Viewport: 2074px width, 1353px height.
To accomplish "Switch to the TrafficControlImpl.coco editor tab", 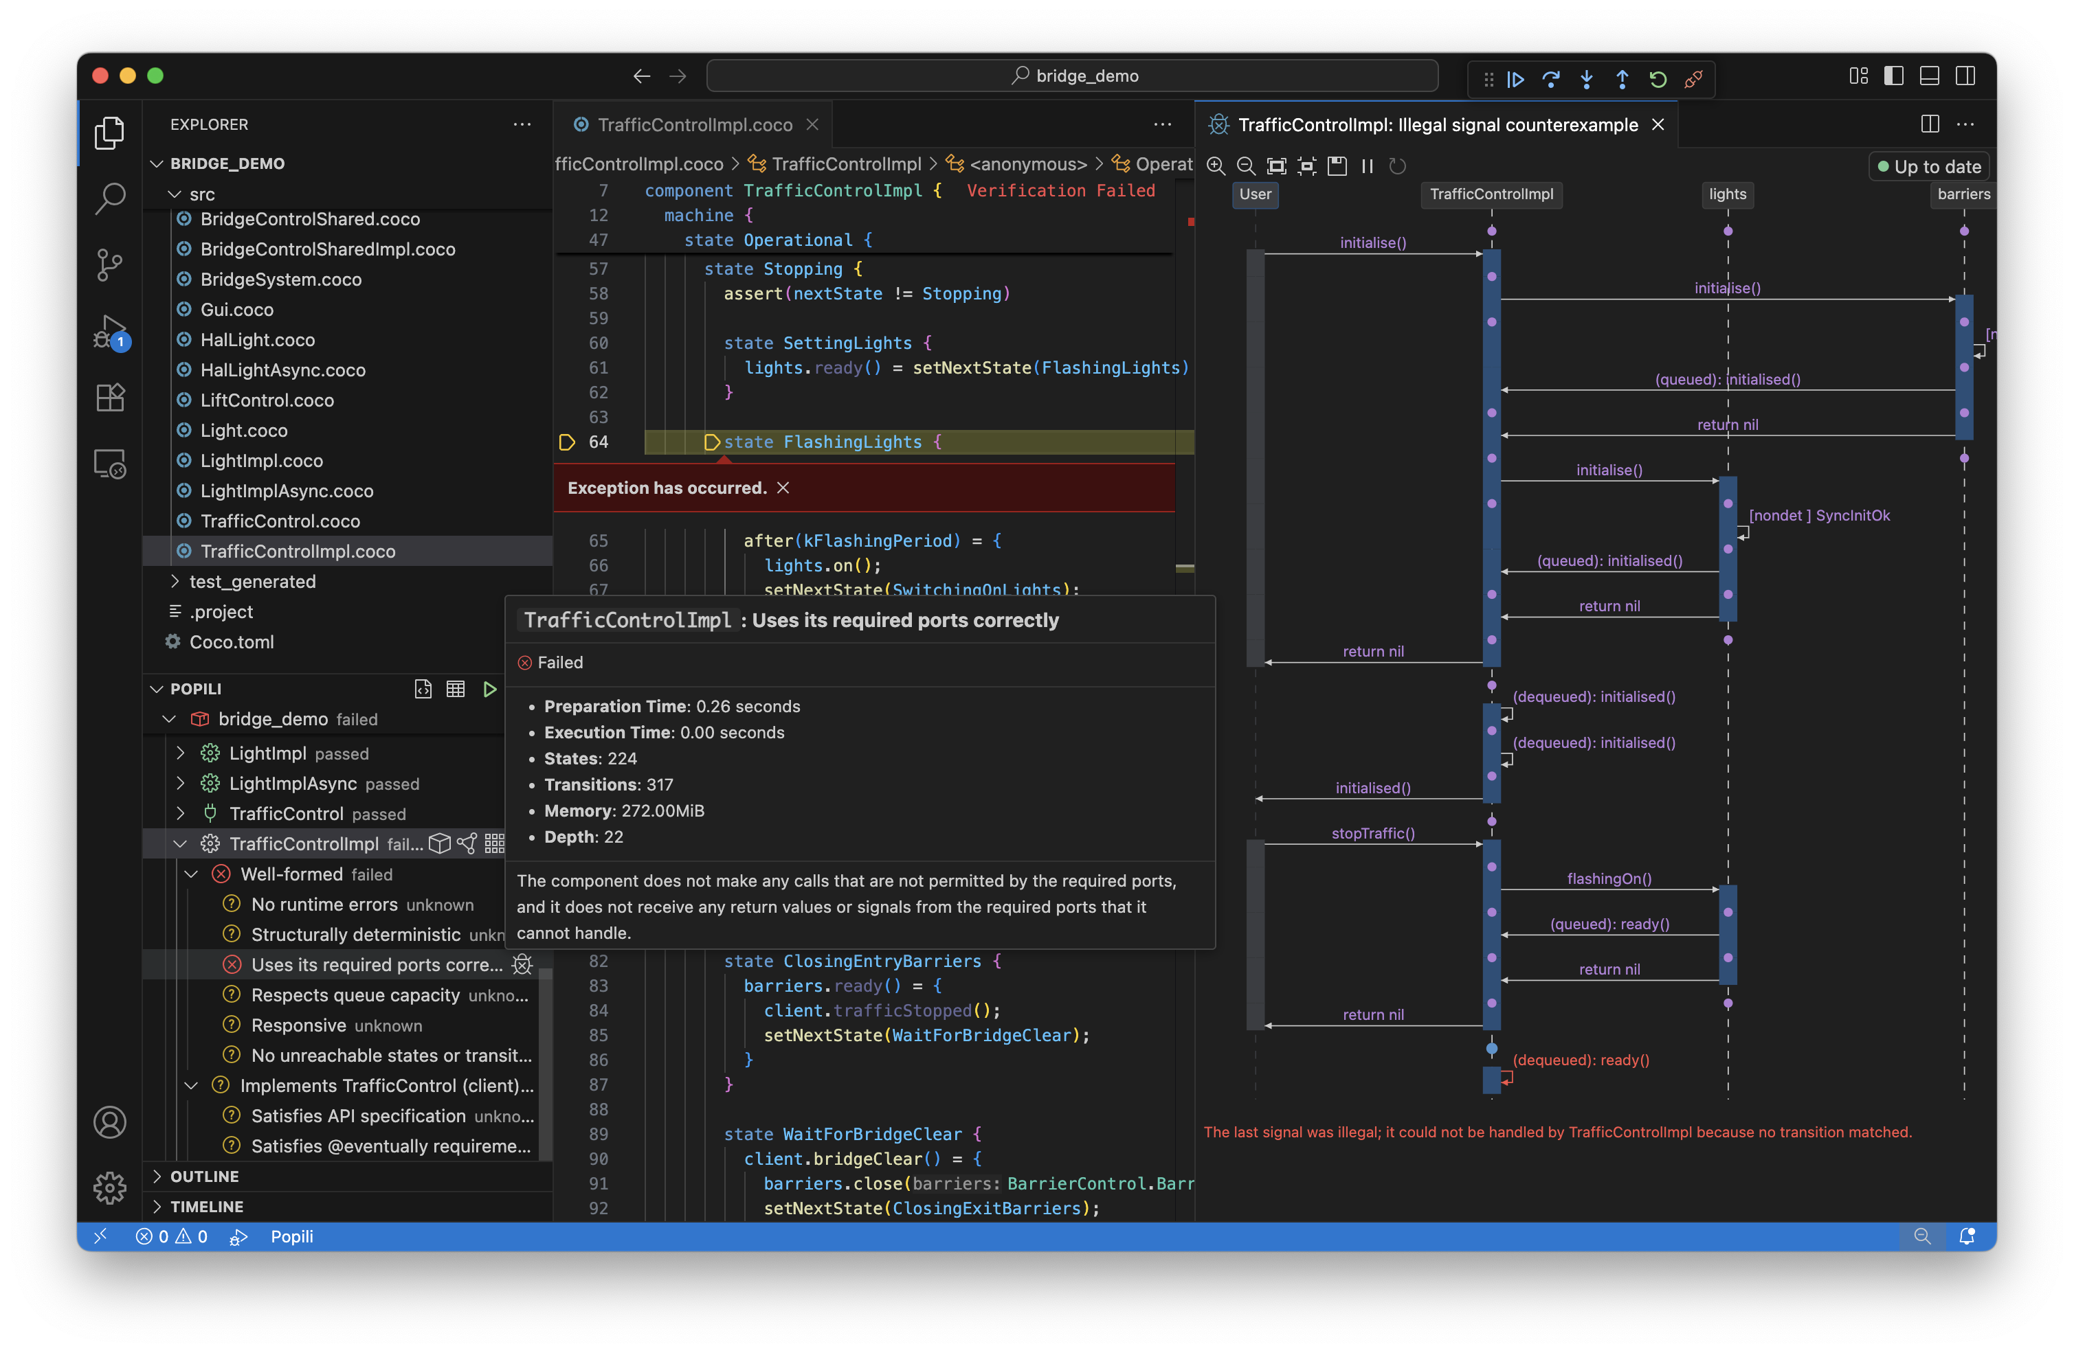I will [693, 124].
